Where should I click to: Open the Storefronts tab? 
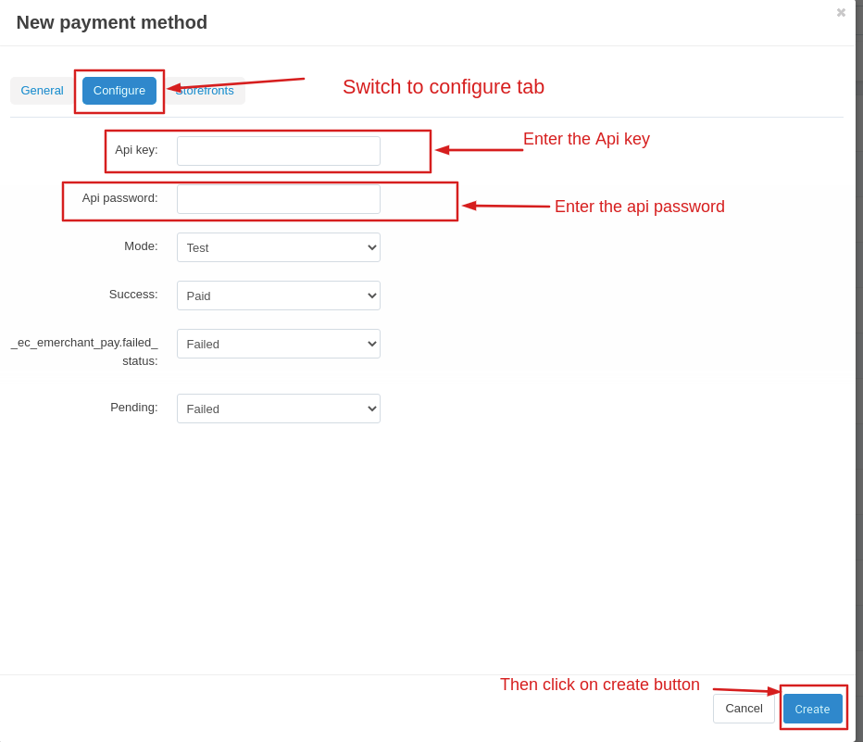tap(205, 90)
